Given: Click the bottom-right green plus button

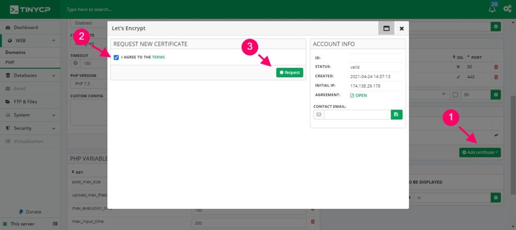Looking at the screenshot, I should [495, 198].
